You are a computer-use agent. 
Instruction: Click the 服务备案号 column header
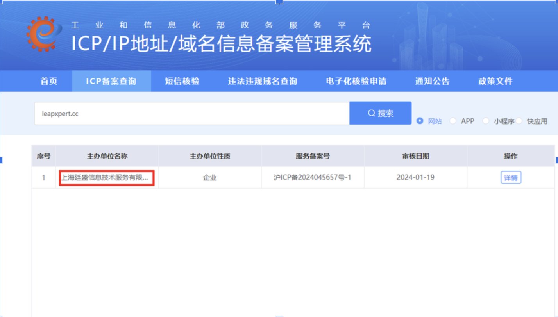point(313,156)
